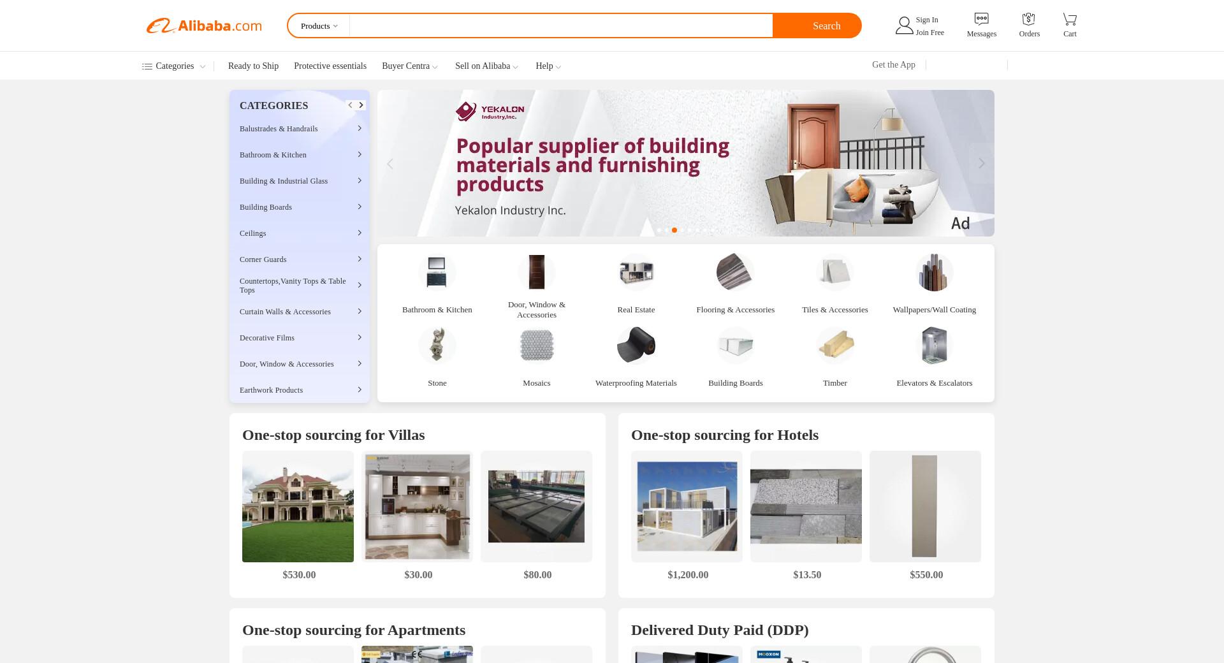Click the Sign In user icon
Screen dimensions: 1224x663
[904, 25]
